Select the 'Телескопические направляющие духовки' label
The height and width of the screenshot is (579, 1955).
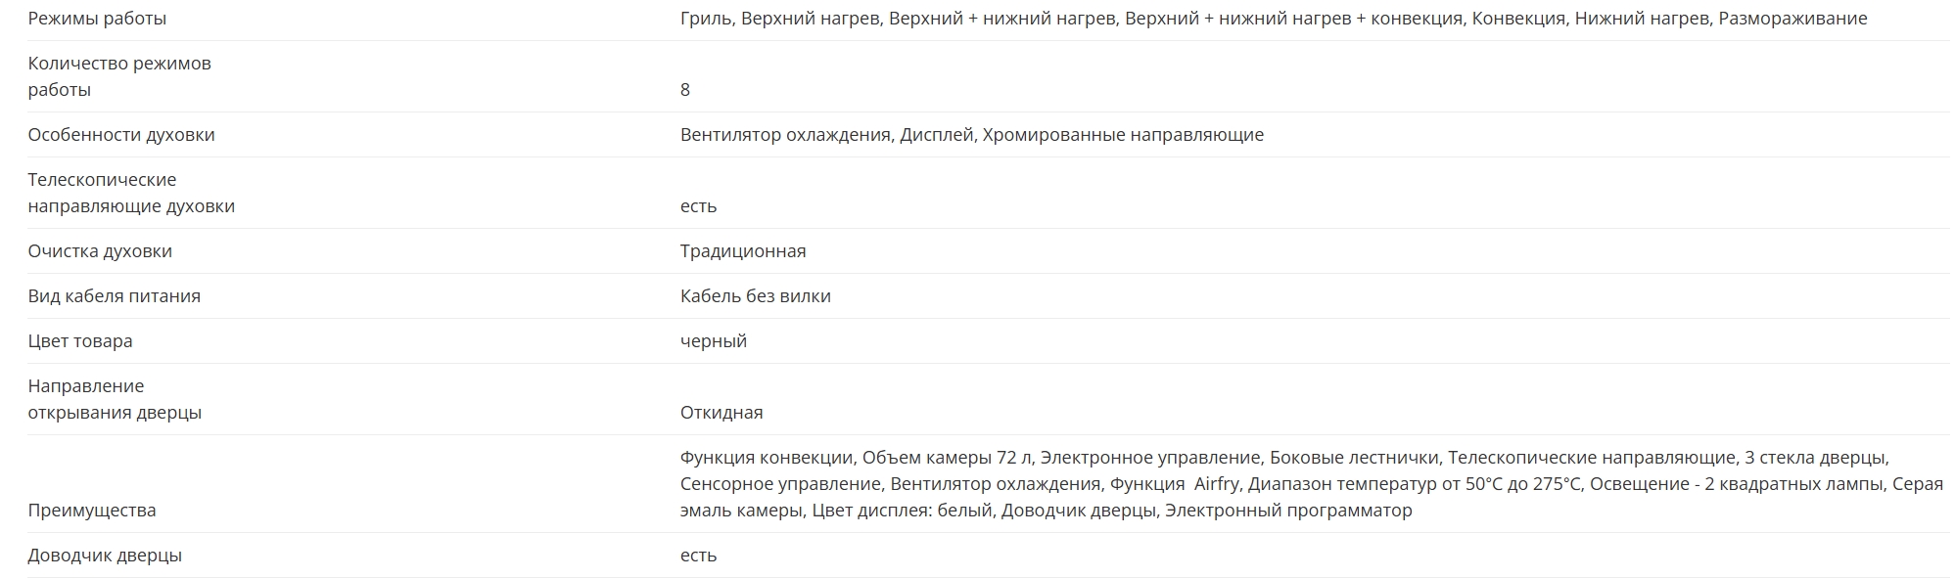pyautogui.click(x=131, y=193)
